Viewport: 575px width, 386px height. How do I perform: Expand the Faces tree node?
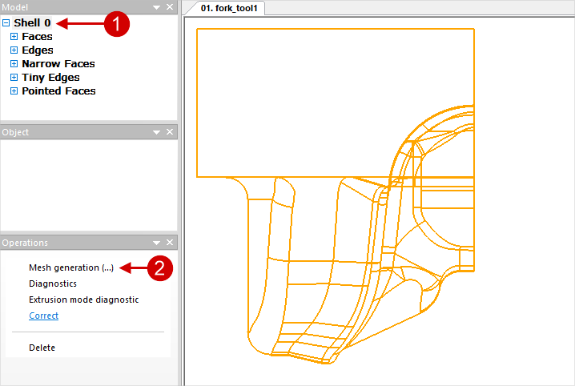[x=14, y=37]
